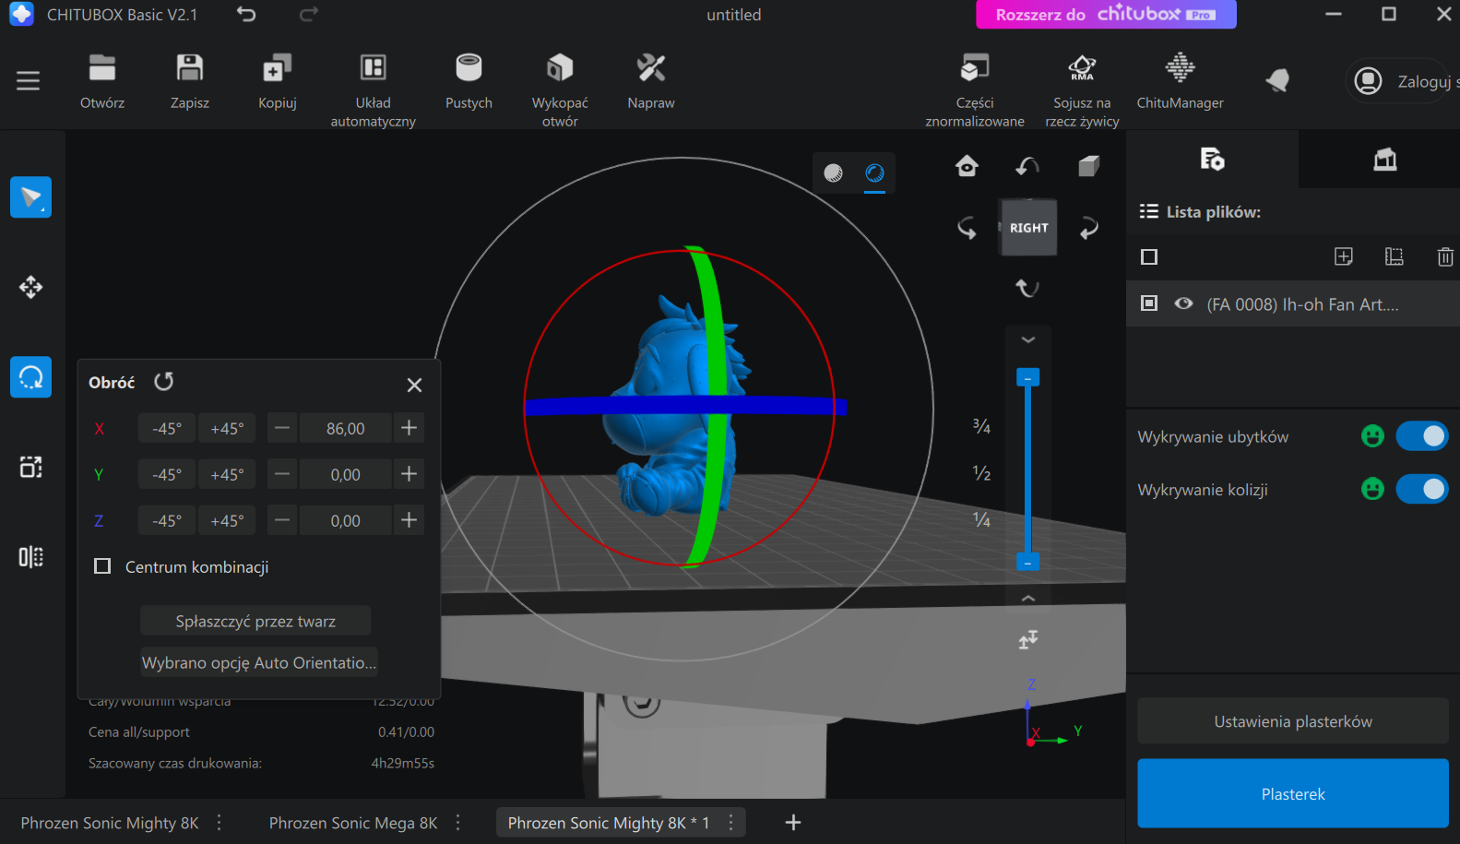The width and height of the screenshot is (1460, 844).
Task: Click Układ automatyczny auto layout
Action: (x=374, y=89)
